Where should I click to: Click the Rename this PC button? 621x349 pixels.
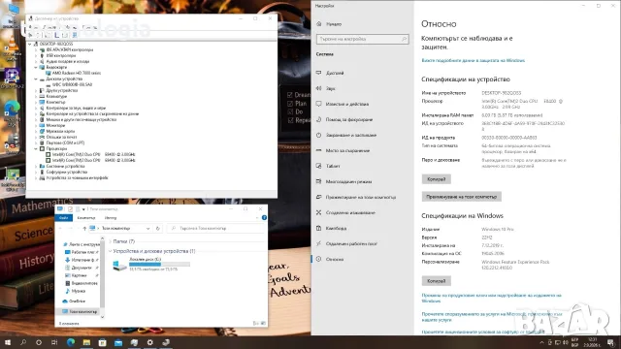(462, 197)
